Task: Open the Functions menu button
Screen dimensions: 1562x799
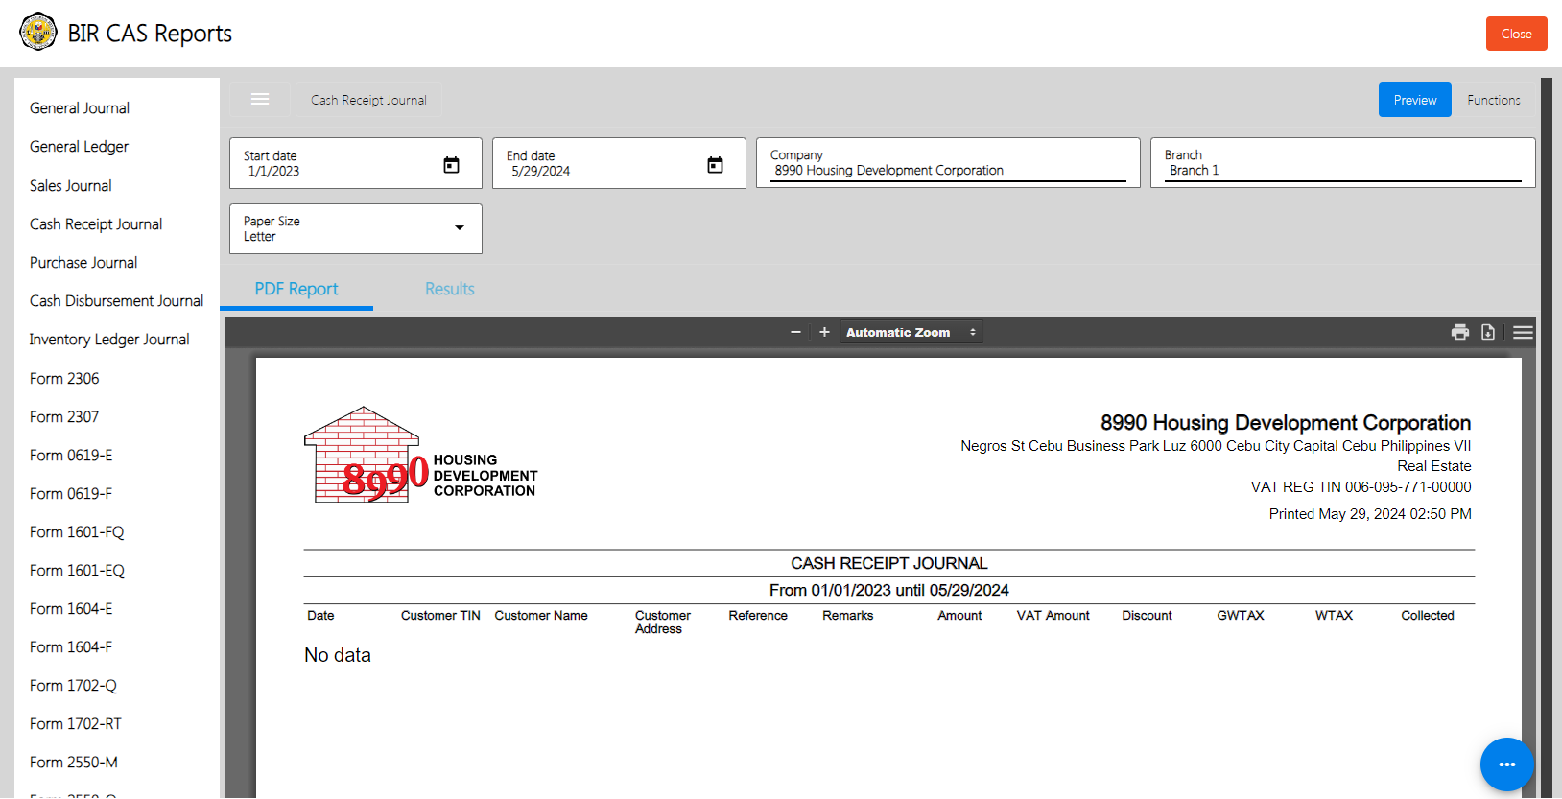Action: pos(1493,100)
